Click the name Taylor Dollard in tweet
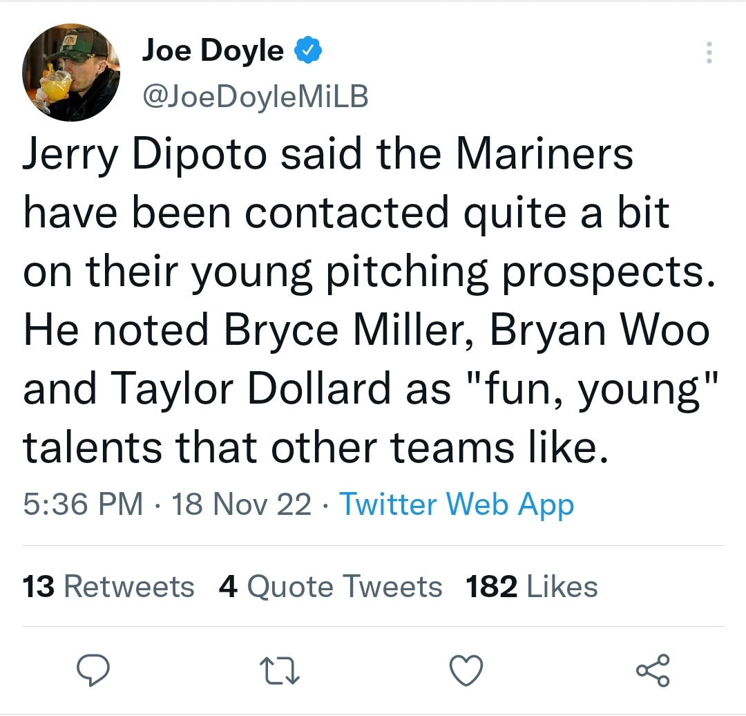The height and width of the screenshot is (716, 746). [251, 389]
